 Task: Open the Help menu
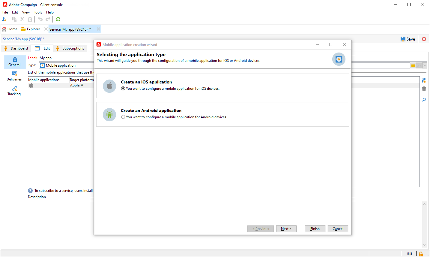[x=50, y=12]
